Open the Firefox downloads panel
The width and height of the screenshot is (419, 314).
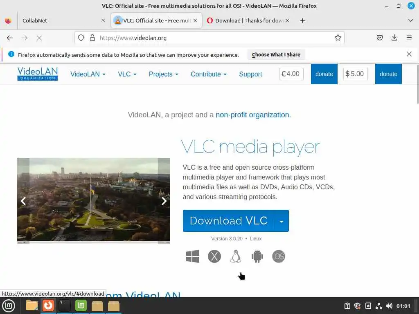(x=394, y=38)
